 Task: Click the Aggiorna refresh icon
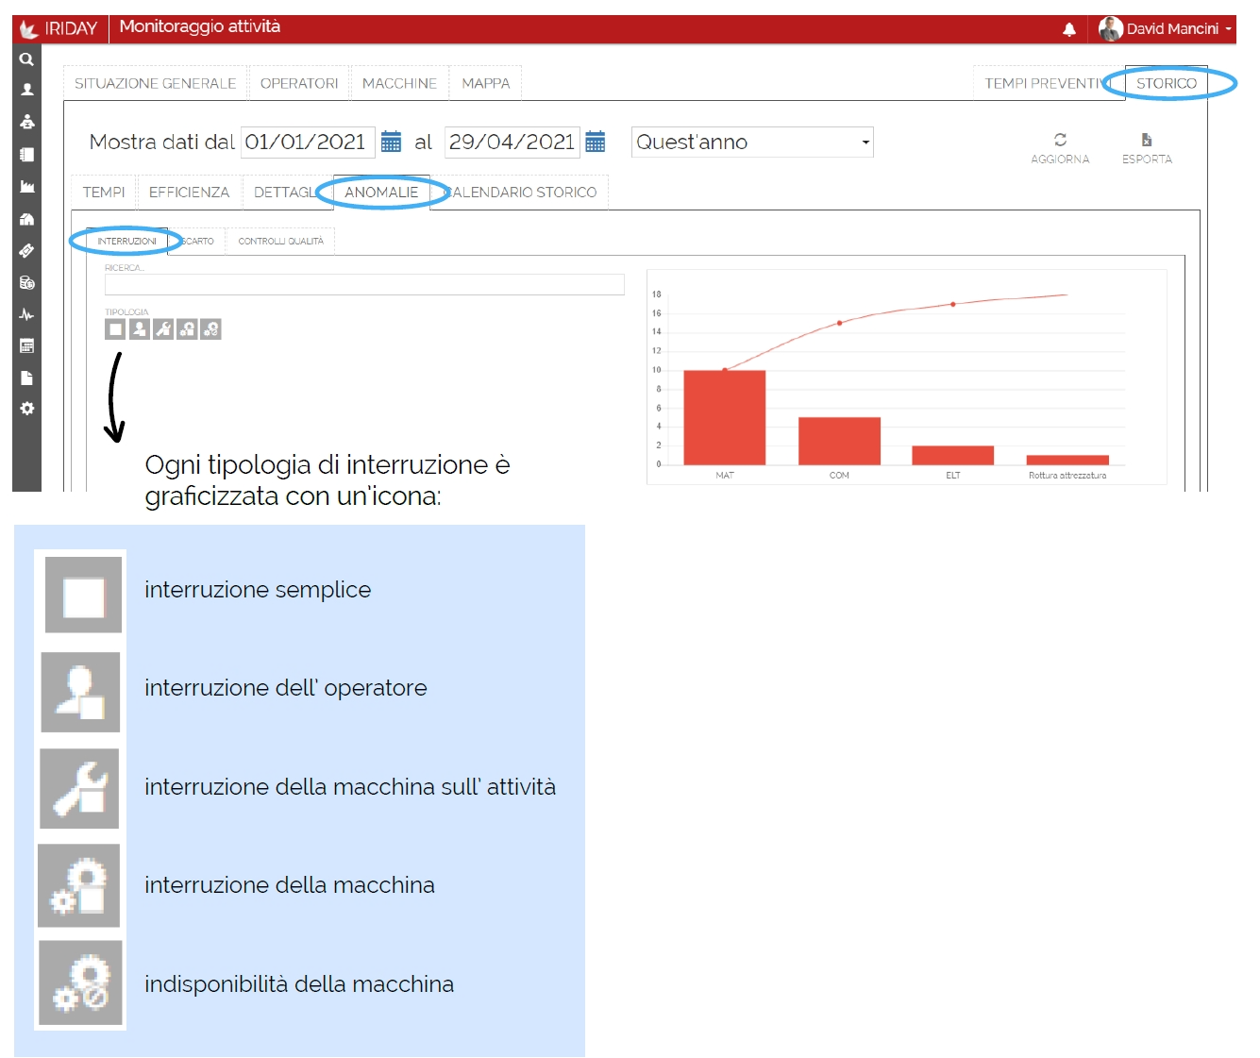coord(1060,140)
